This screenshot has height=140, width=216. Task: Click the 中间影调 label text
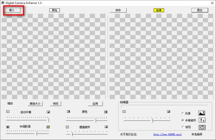click(25, 126)
